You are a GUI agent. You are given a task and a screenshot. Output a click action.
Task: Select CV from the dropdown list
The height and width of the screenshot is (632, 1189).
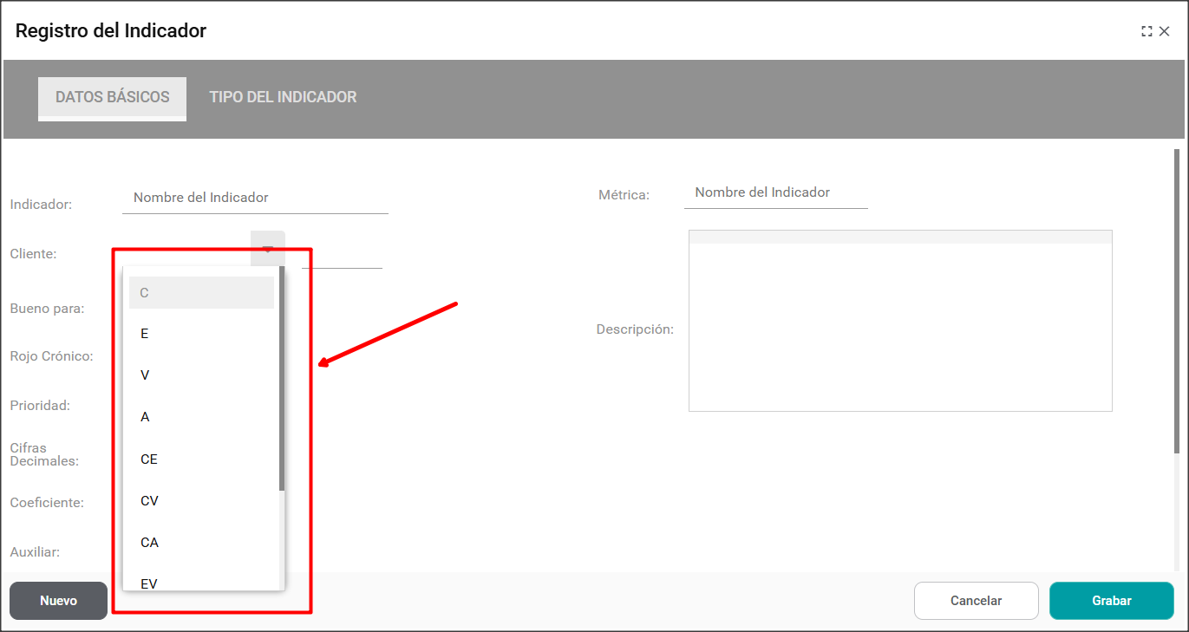(x=201, y=501)
